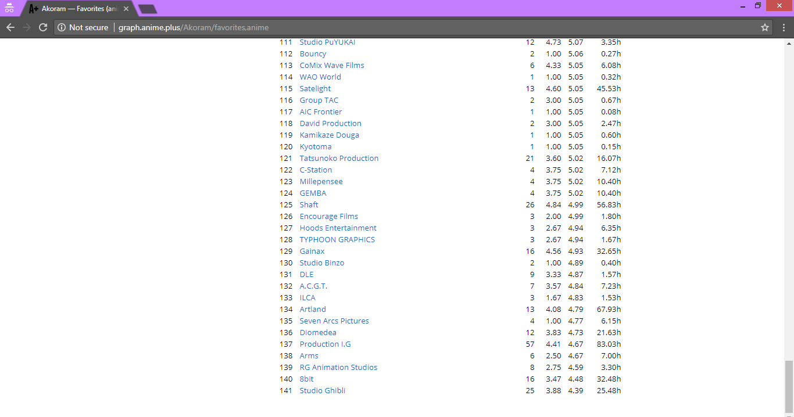Screen dimensions: 794x417
Task: Open the Seven Arcs Pictures link
Action: [334, 321]
